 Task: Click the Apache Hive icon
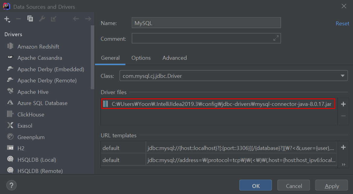click(x=10, y=91)
